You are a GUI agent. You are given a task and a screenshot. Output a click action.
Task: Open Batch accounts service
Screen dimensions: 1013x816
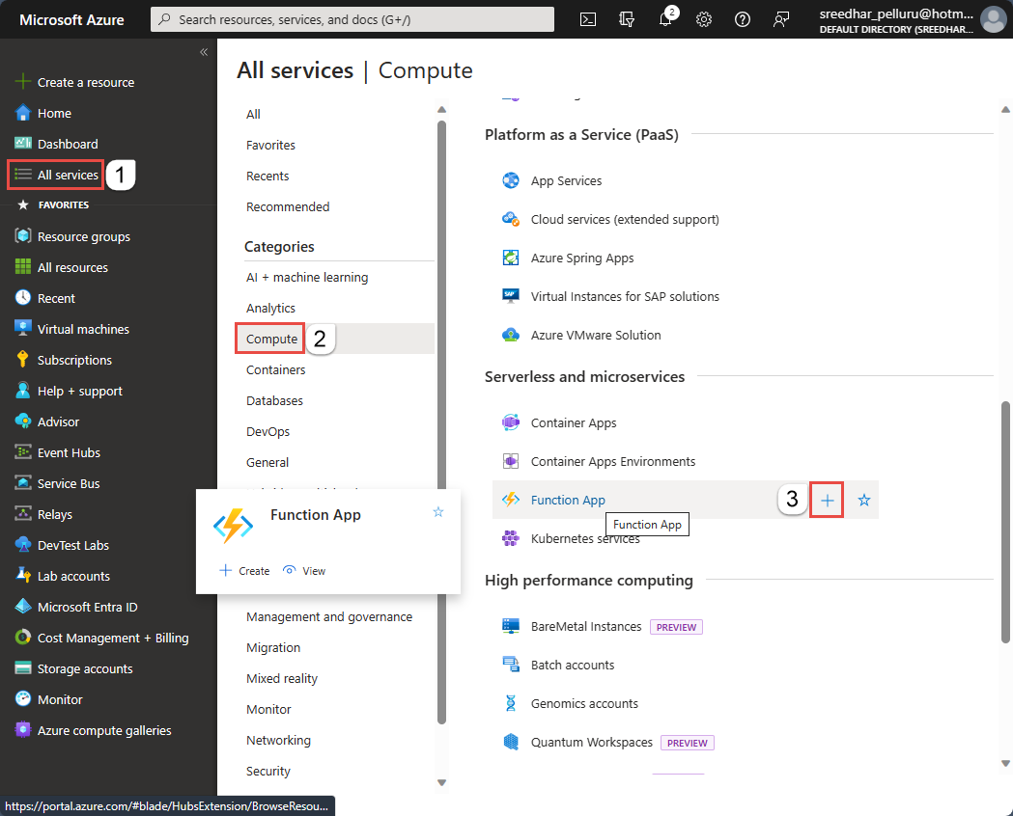coord(573,666)
